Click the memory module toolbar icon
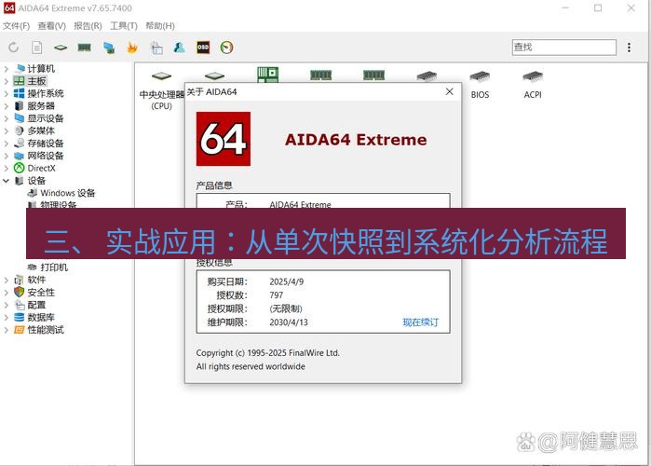 (x=84, y=48)
